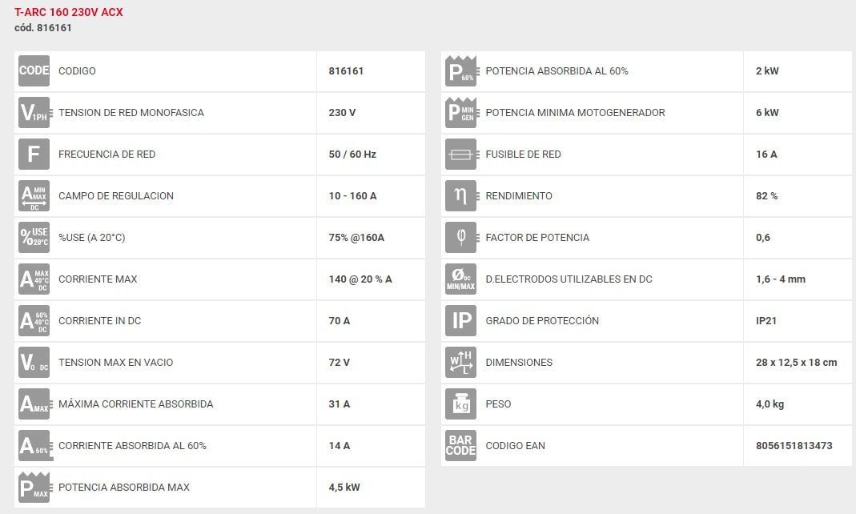The width and height of the screenshot is (856, 514).
Task: Click POTENCIA MINIMA MOTOGENERADOR label
Action: coord(576,112)
